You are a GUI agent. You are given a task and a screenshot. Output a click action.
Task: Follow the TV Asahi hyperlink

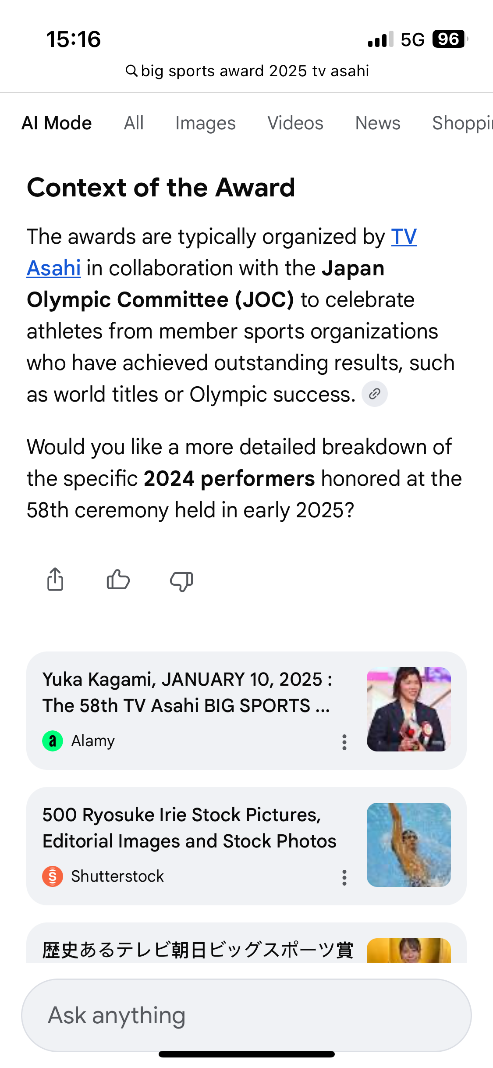tap(404, 237)
